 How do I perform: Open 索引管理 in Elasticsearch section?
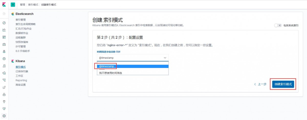click(20, 20)
